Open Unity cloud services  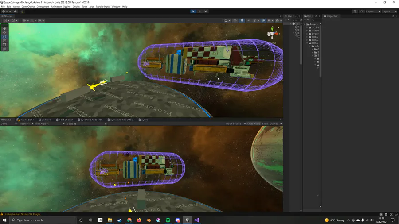(15, 12)
